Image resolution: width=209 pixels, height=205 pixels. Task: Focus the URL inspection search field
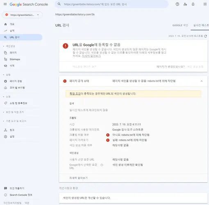112,4
